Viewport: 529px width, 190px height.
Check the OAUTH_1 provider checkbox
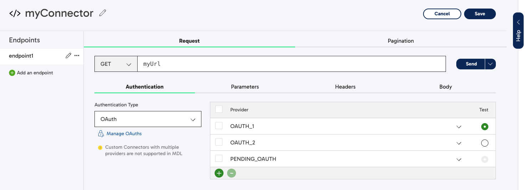pyautogui.click(x=219, y=126)
